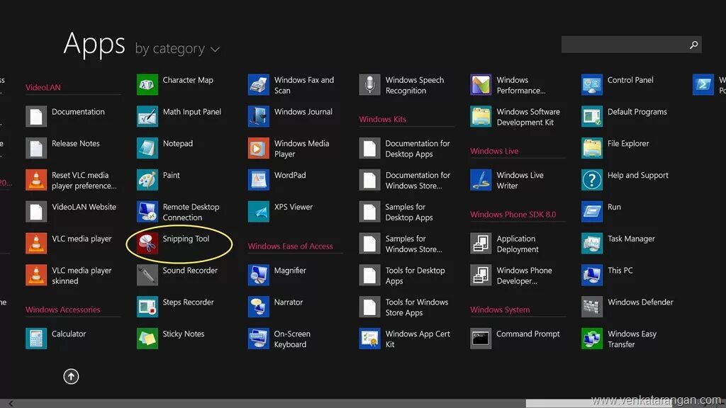Launch Task Manager icon
Viewport: 726px width, 408px height.
[592, 244]
